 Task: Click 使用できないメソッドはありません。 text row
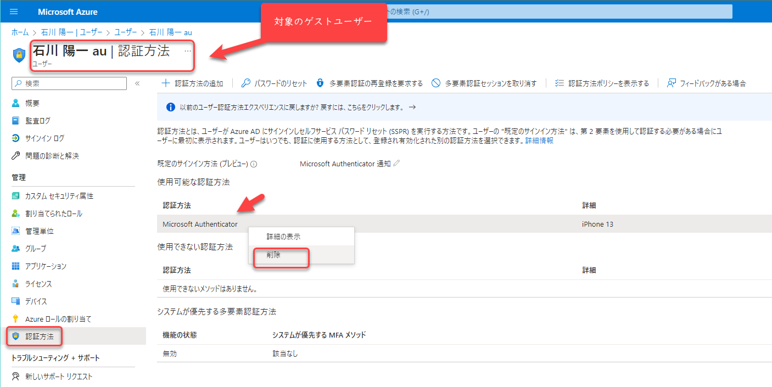coord(210,288)
